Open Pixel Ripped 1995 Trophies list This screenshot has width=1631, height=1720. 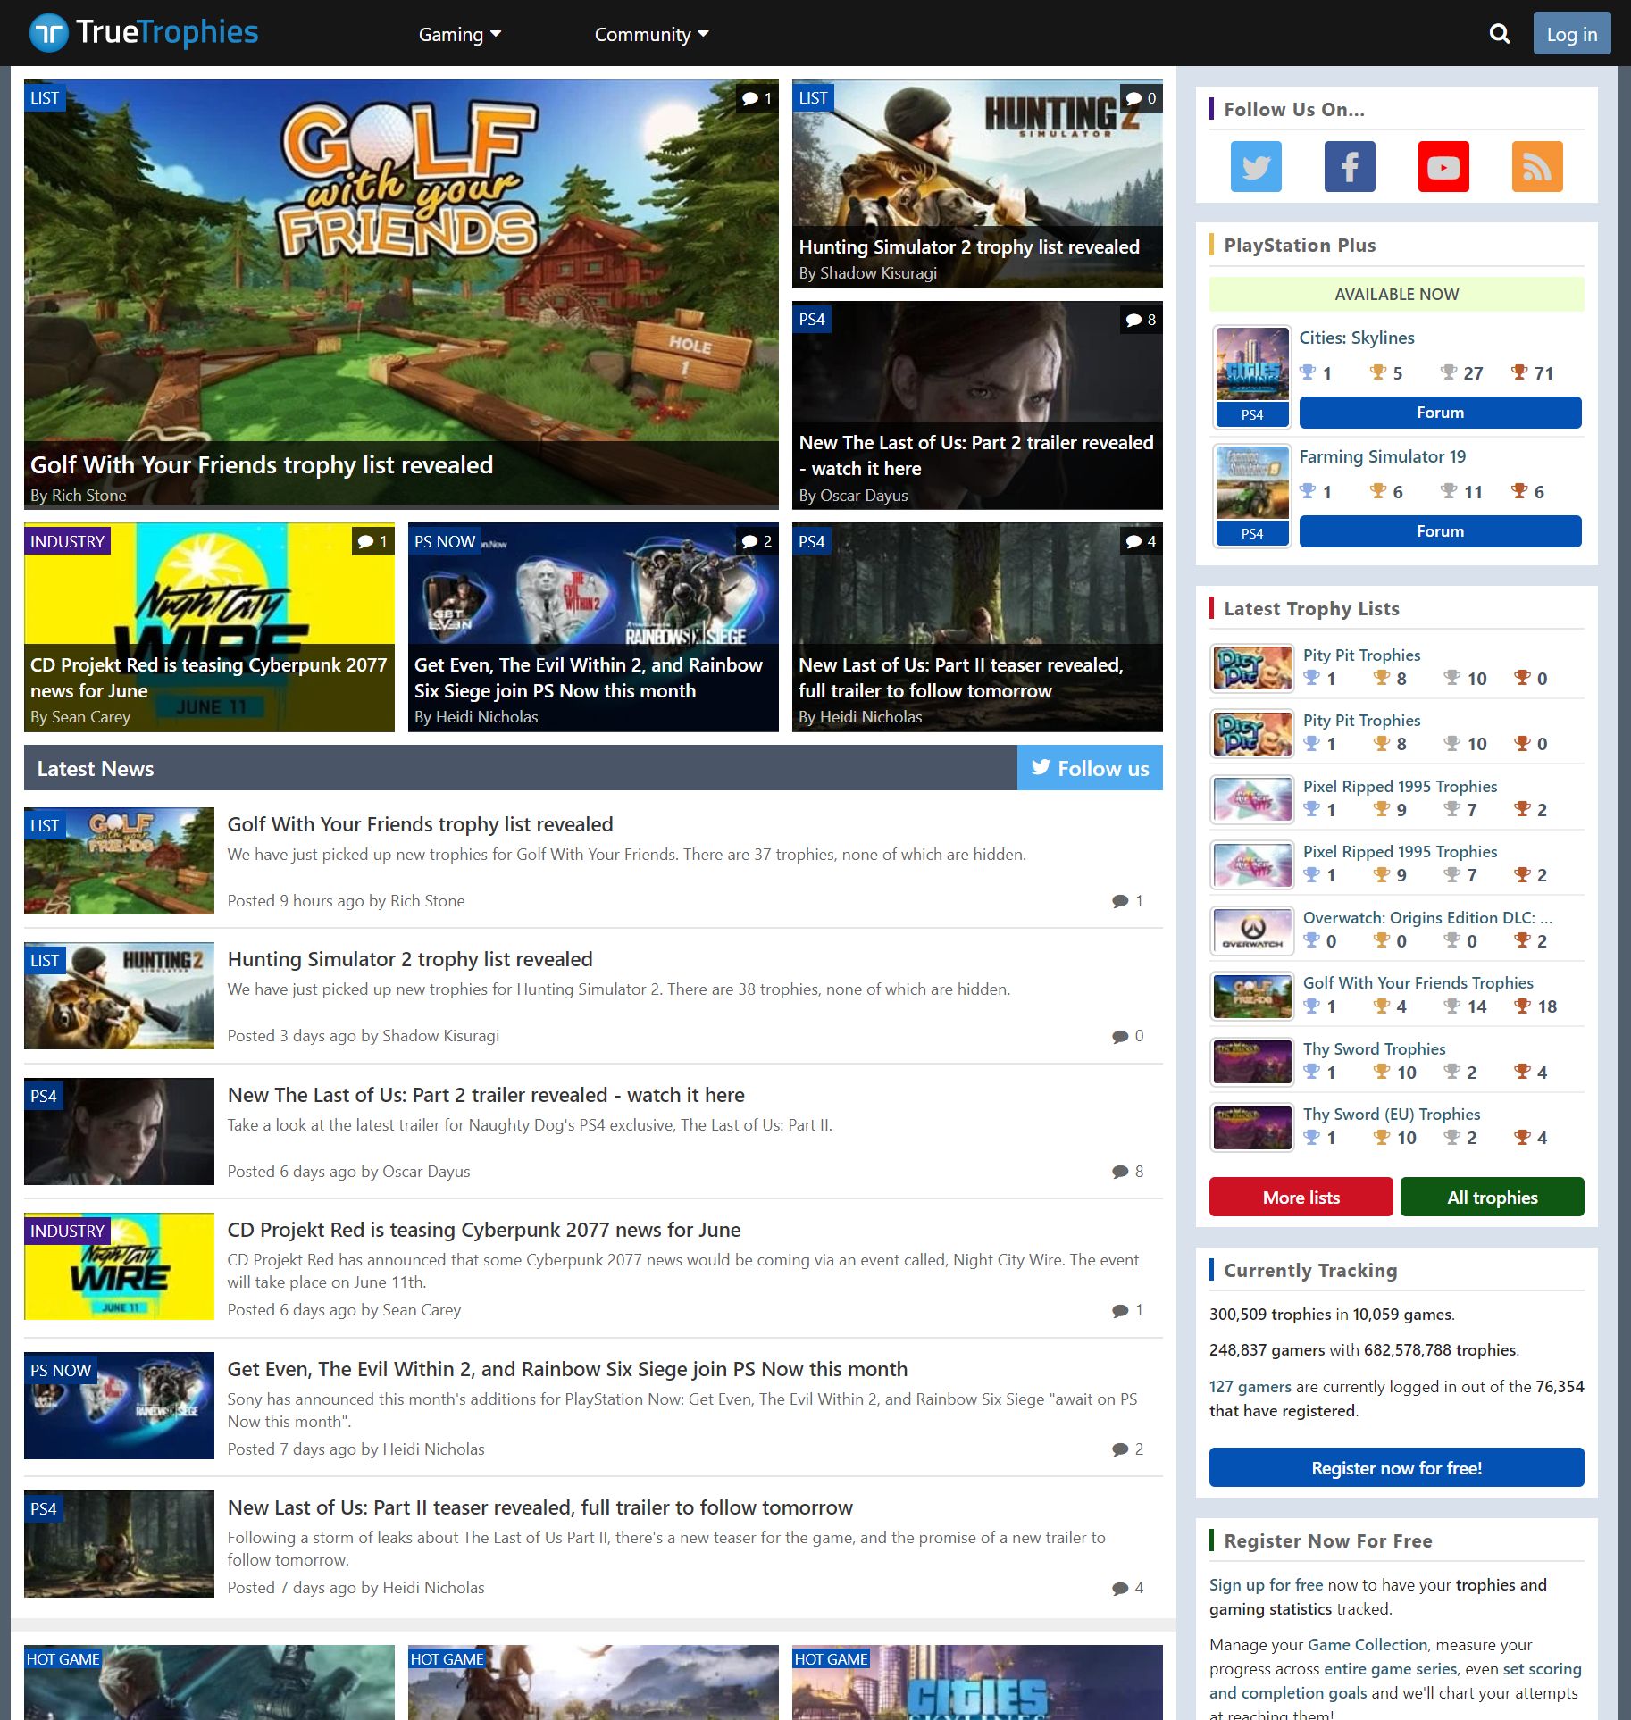[1400, 786]
